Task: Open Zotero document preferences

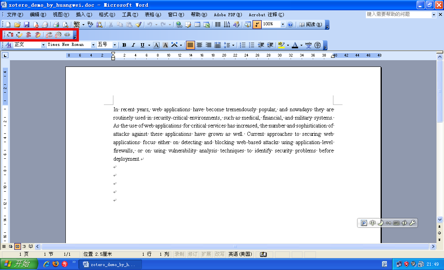Action: point(58,35)
